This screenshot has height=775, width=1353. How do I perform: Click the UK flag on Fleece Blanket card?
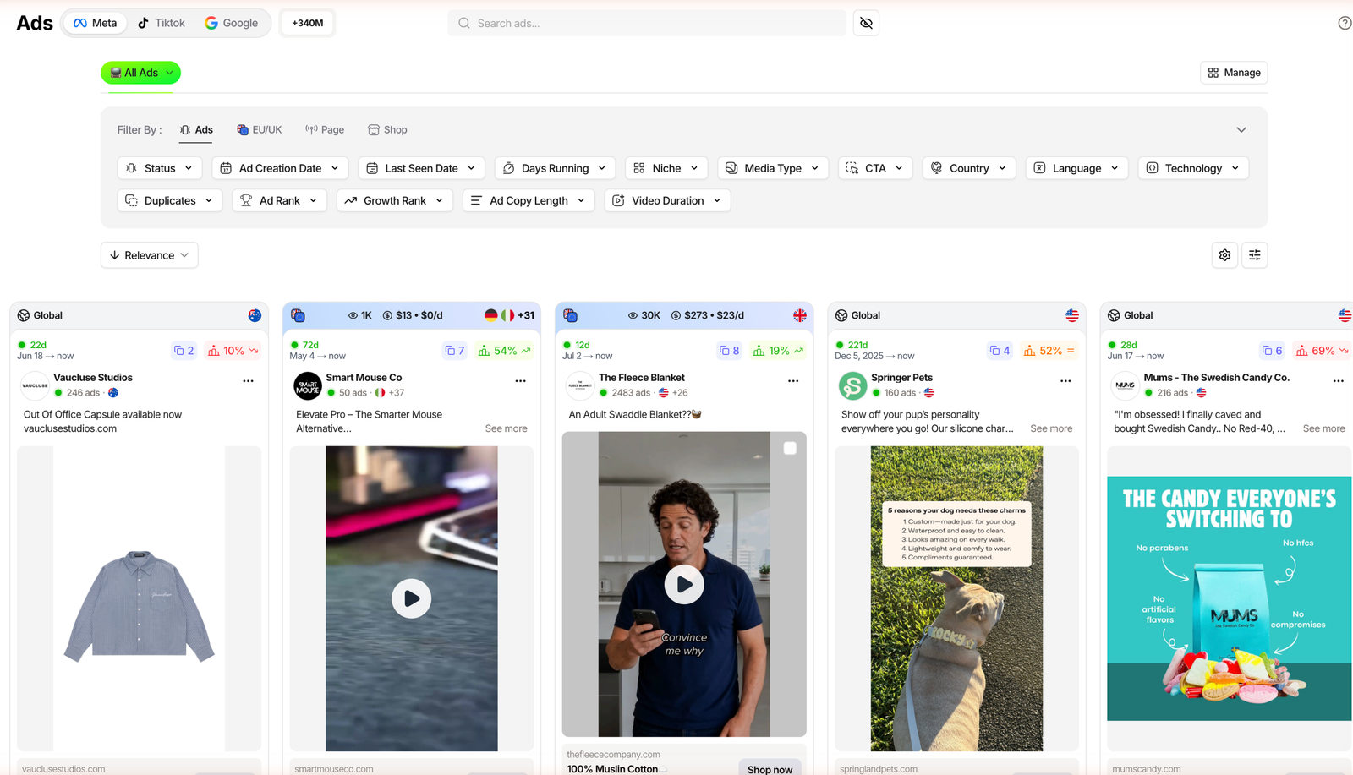(799, 315)
